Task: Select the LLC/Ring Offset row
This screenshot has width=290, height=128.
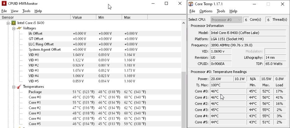Action: pos(105,44)
